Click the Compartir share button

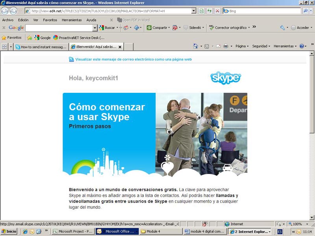[x=157, y=28]
